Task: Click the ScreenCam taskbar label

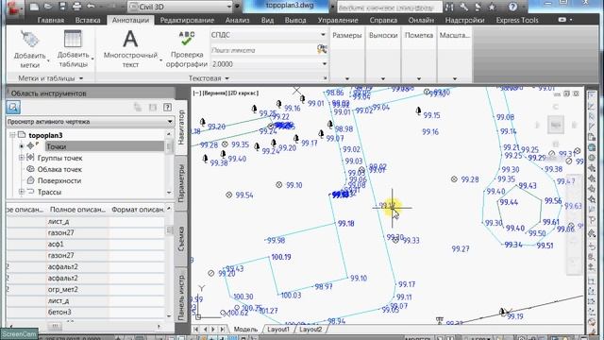Action: [x=19, y=333]
